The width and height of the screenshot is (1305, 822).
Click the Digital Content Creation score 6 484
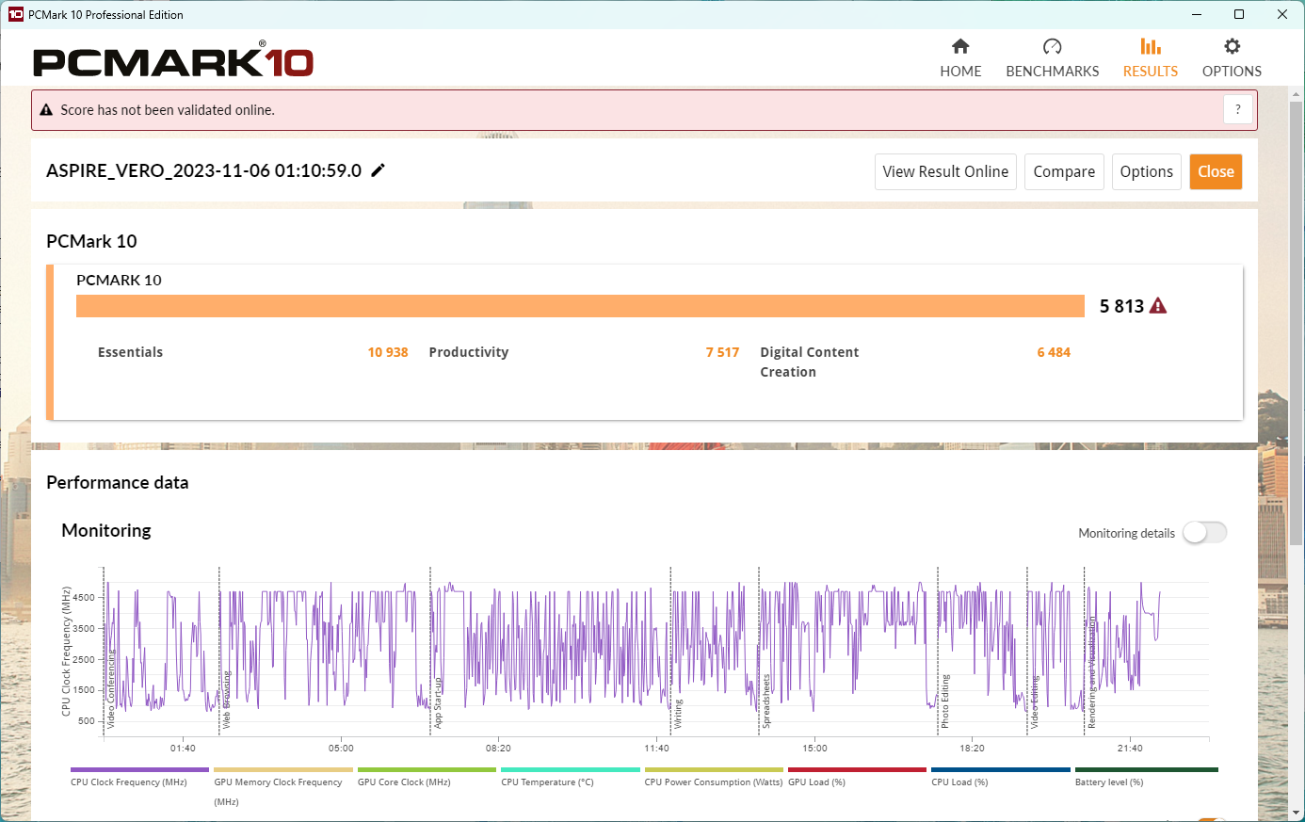click(1054, 352)
